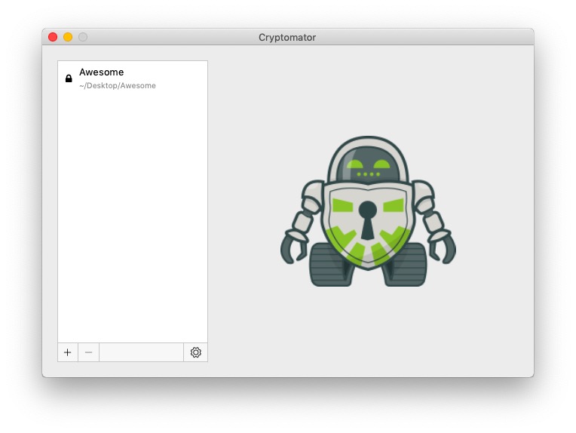Select the Awesome vault name
The height and width of the screenshot is (433, 576).
(101, 72)
